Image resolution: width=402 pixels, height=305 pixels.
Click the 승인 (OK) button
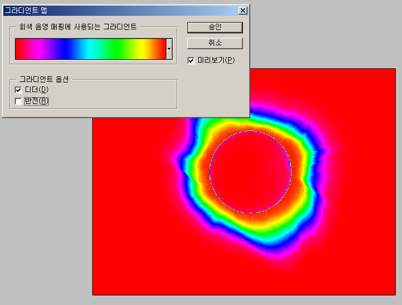pyautogui.click(x=215, y=27)
